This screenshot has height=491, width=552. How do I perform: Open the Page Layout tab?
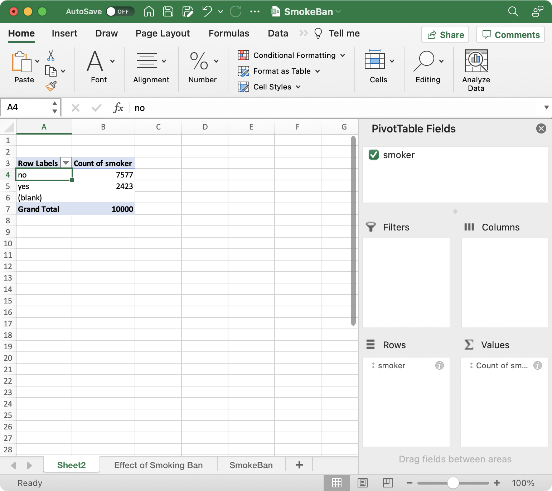click(x=163, y=33)
